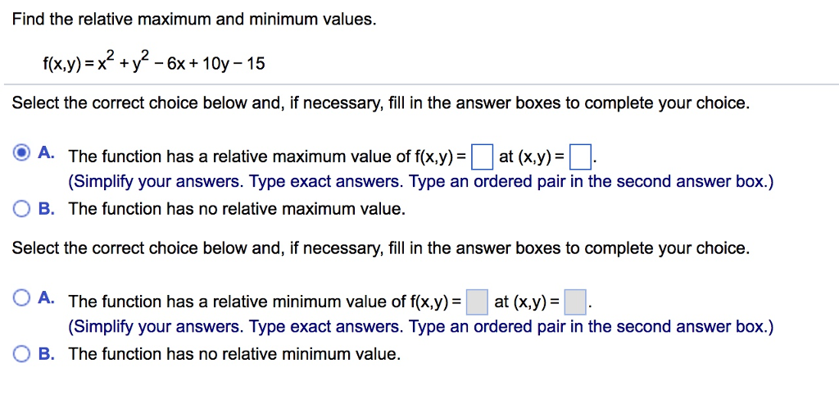The width and height of the screenshot is (839, 395).
Task: Click text 'The function has no relative minimum value'
Action: tap(234, 354)
